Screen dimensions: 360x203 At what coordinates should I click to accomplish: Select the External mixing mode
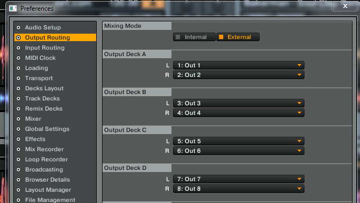(x=238, y=37)
